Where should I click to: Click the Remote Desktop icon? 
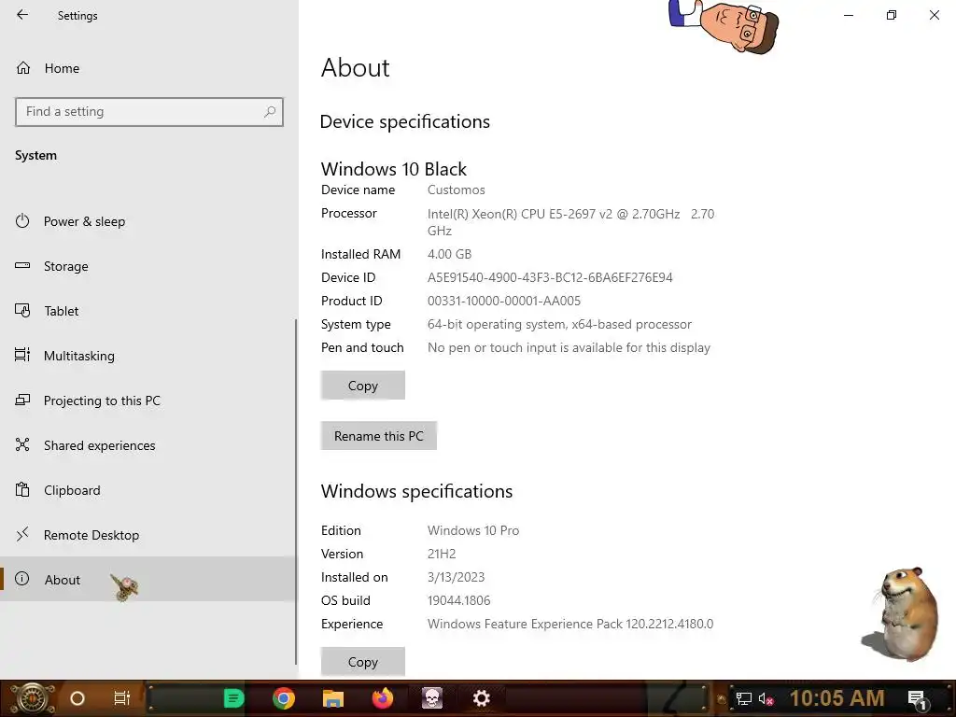(22, 534)
